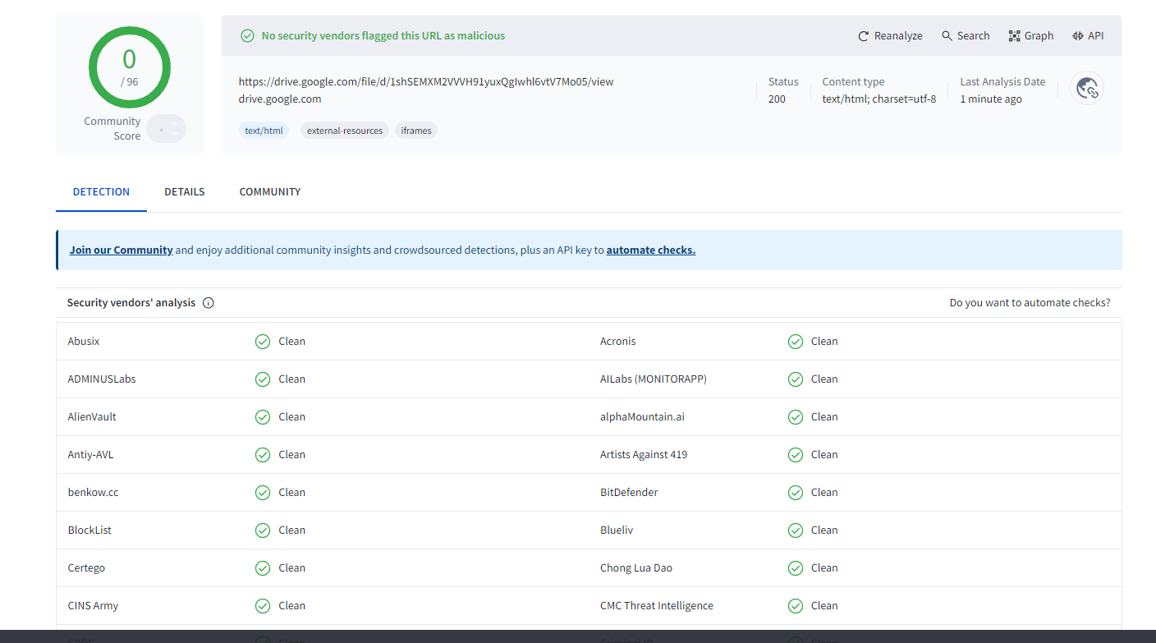
Task: Click the clean check icon for Artists Against 419
Action: point(796,455)
